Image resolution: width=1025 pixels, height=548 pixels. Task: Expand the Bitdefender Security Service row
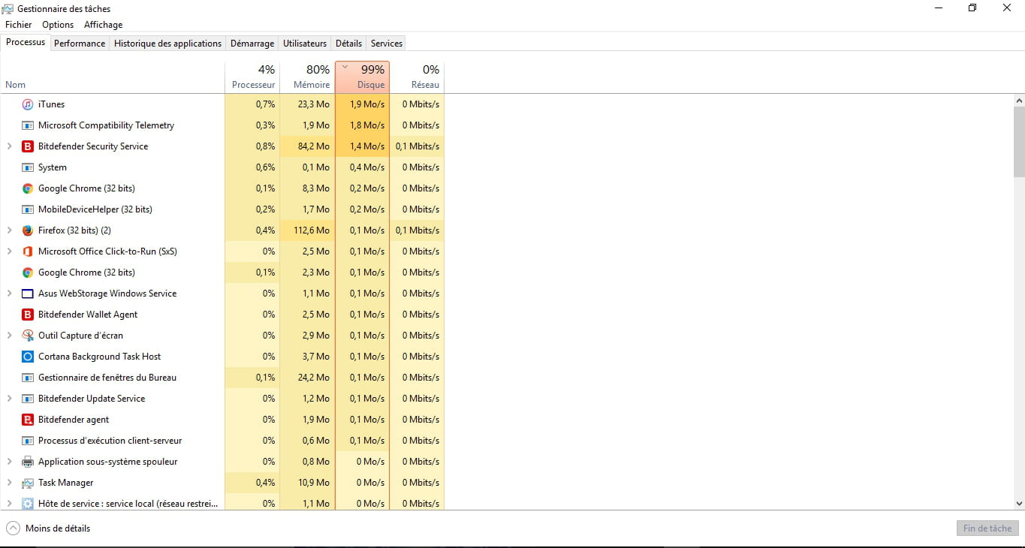pos(9,146)
